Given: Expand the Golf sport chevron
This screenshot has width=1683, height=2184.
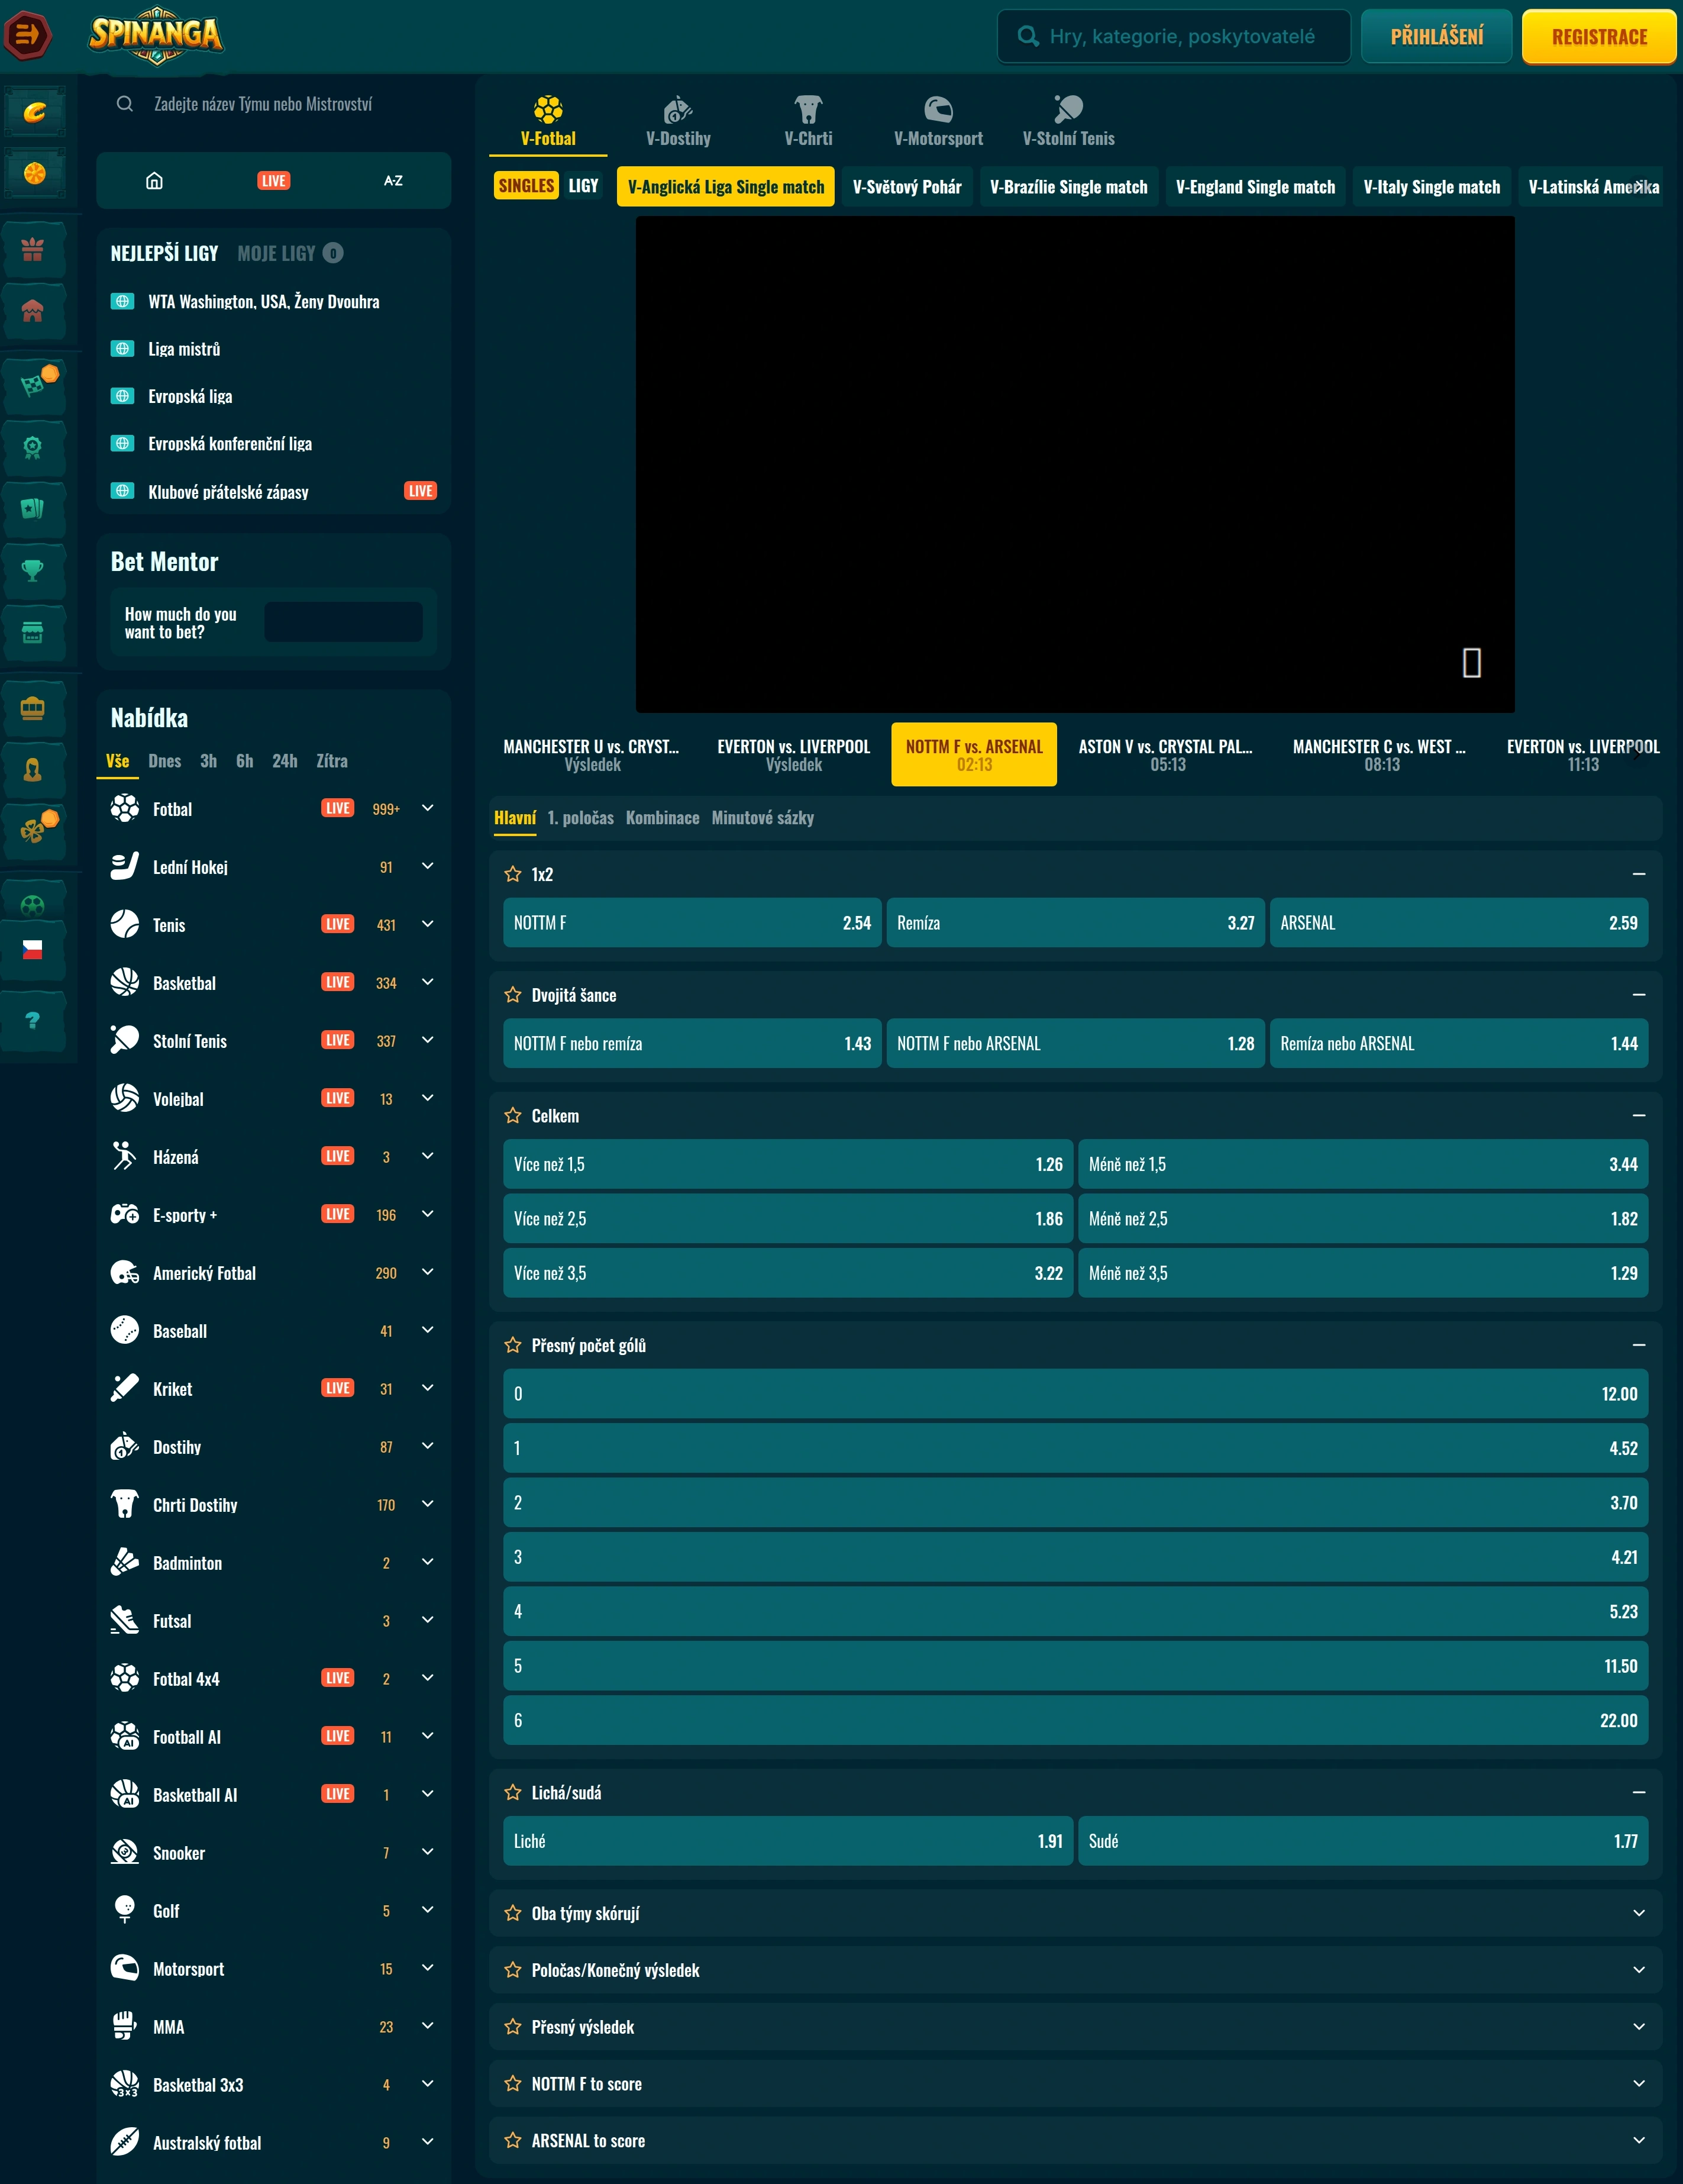Looking at the screenshot, I should (428, 1910).
